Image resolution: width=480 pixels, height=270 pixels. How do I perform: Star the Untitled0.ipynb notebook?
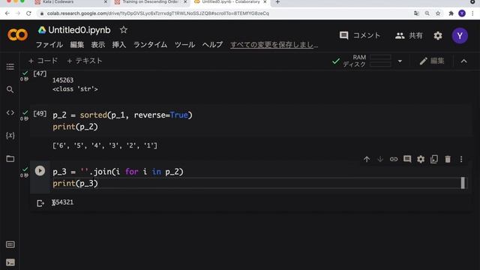124,30
